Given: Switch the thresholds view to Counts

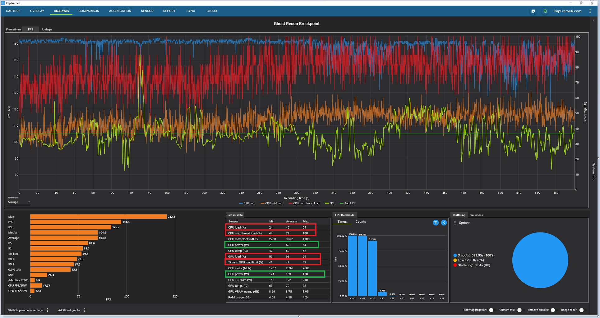Looking at the screenshot, I should coord(361,222).
